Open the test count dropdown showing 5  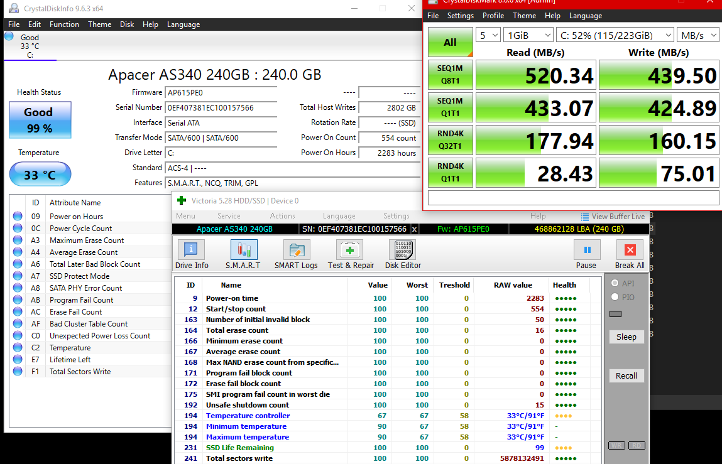tap(488, 35)
